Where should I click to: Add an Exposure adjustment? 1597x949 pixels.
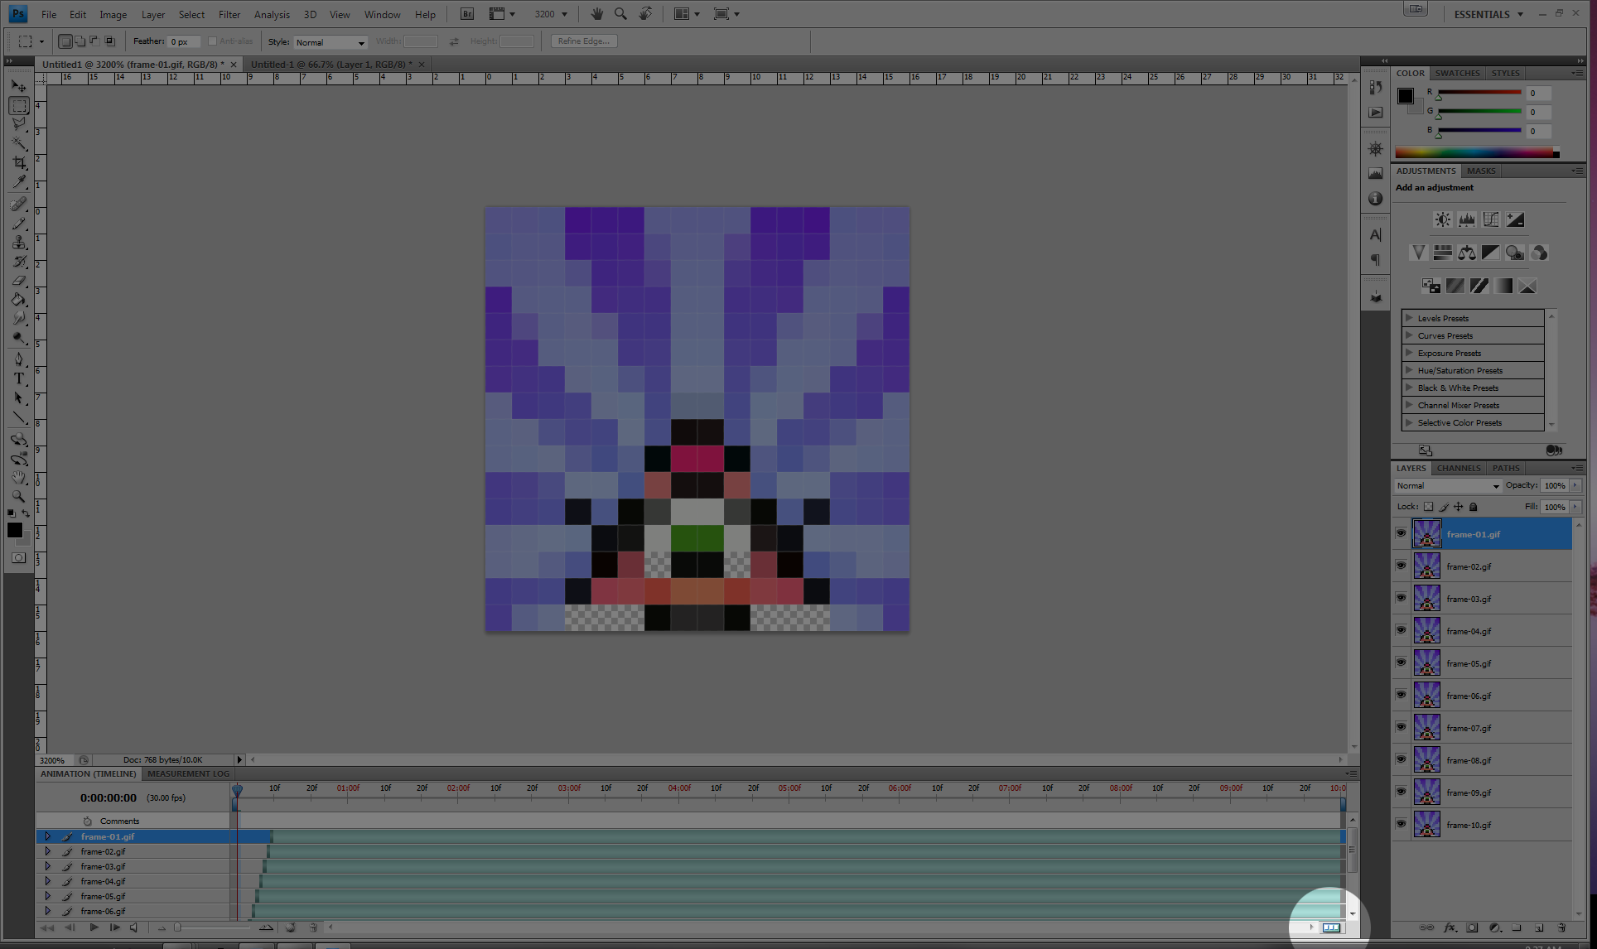point(1515,219)
